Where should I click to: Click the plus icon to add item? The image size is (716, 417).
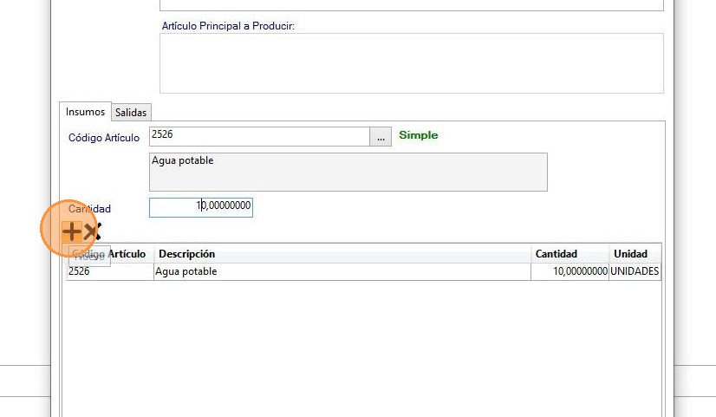72,231
